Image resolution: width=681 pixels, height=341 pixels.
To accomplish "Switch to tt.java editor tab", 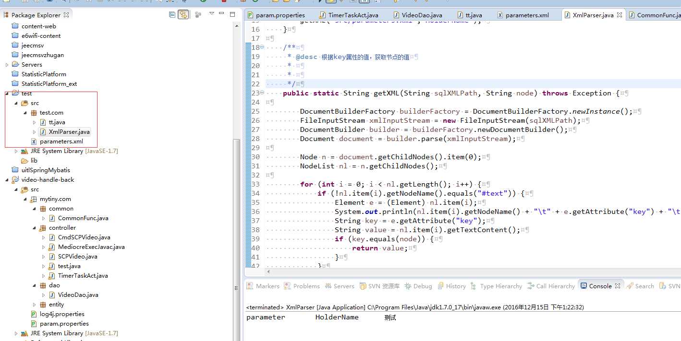I will (469, 15).
